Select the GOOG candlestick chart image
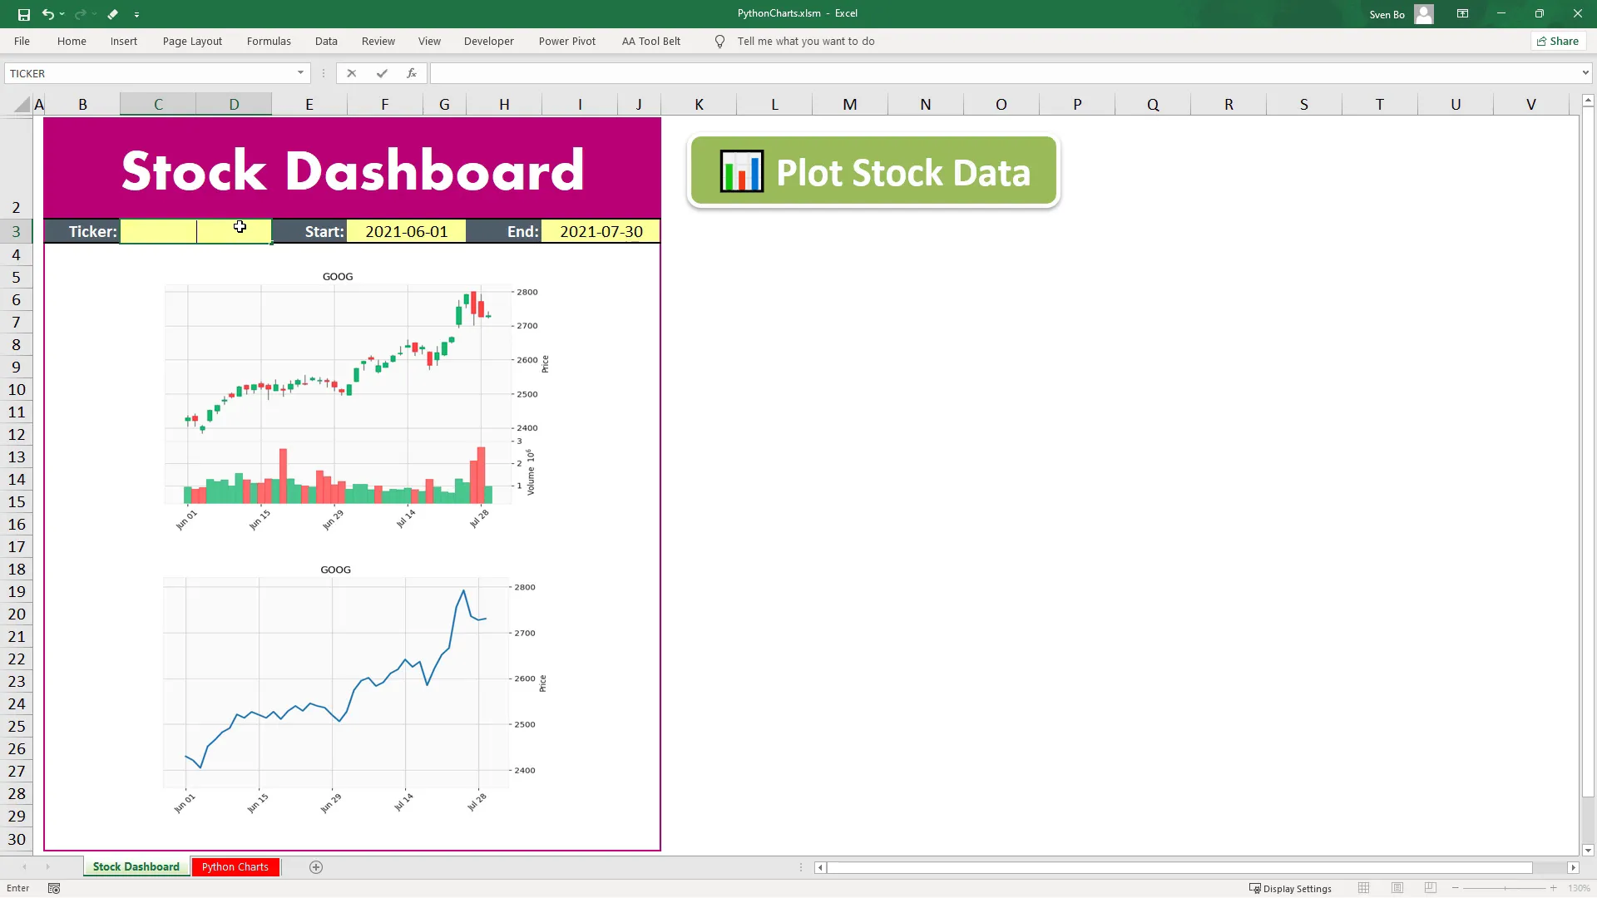The height and width of the screenshot is (898, 1597). click(x=356, y=402)
